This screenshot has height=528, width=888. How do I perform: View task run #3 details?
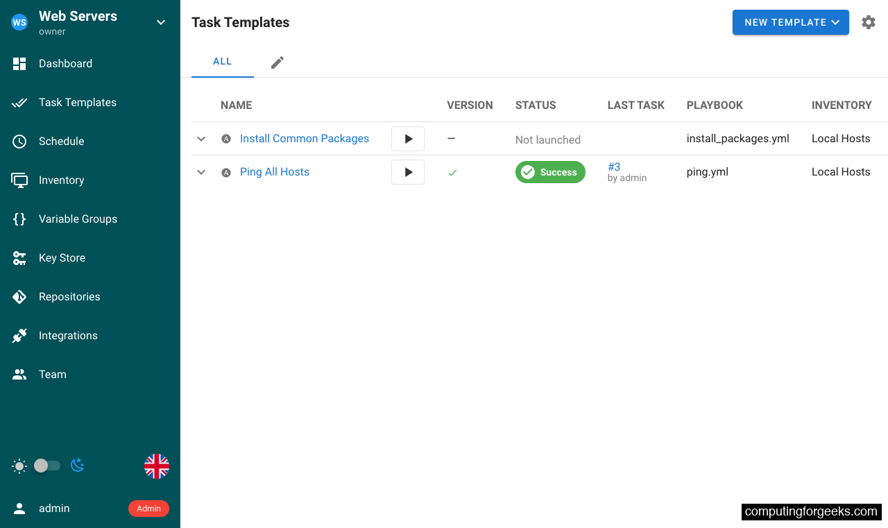pyautogui.click(x=614, y=167)
